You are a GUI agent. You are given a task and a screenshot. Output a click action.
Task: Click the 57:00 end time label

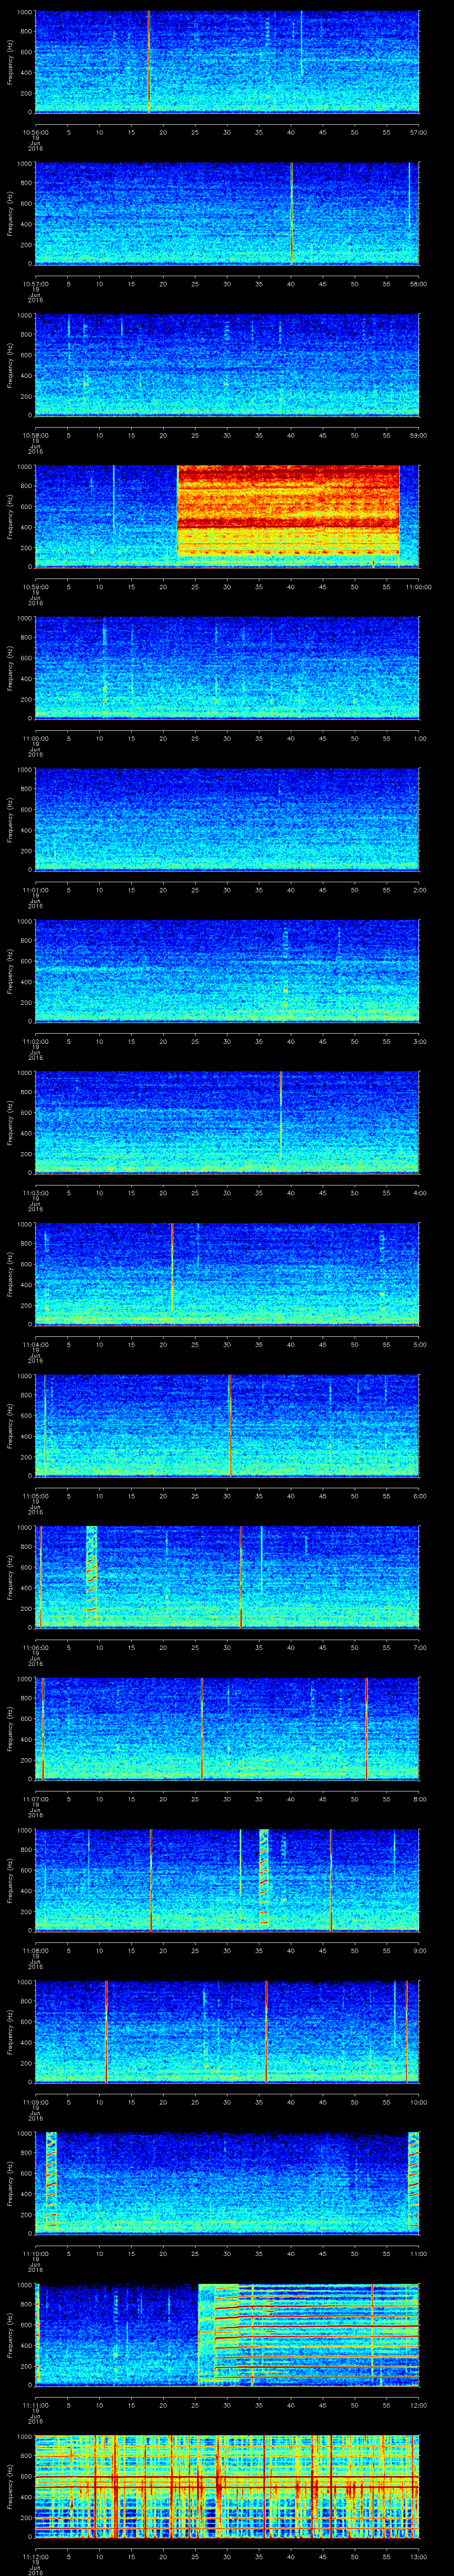click(419, 132)
